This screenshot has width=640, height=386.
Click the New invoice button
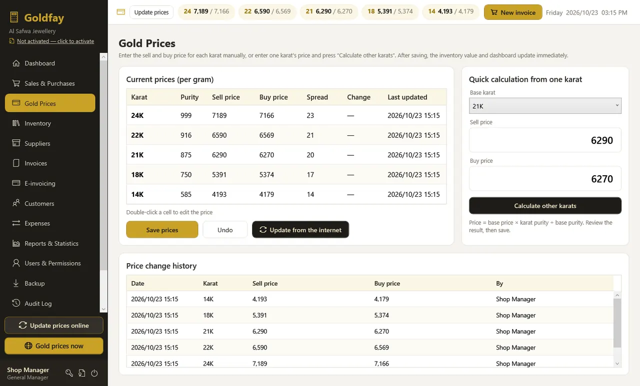tap(513, 12)
